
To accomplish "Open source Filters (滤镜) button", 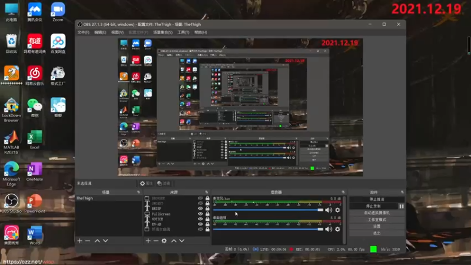I will click(x=164, y=183).
